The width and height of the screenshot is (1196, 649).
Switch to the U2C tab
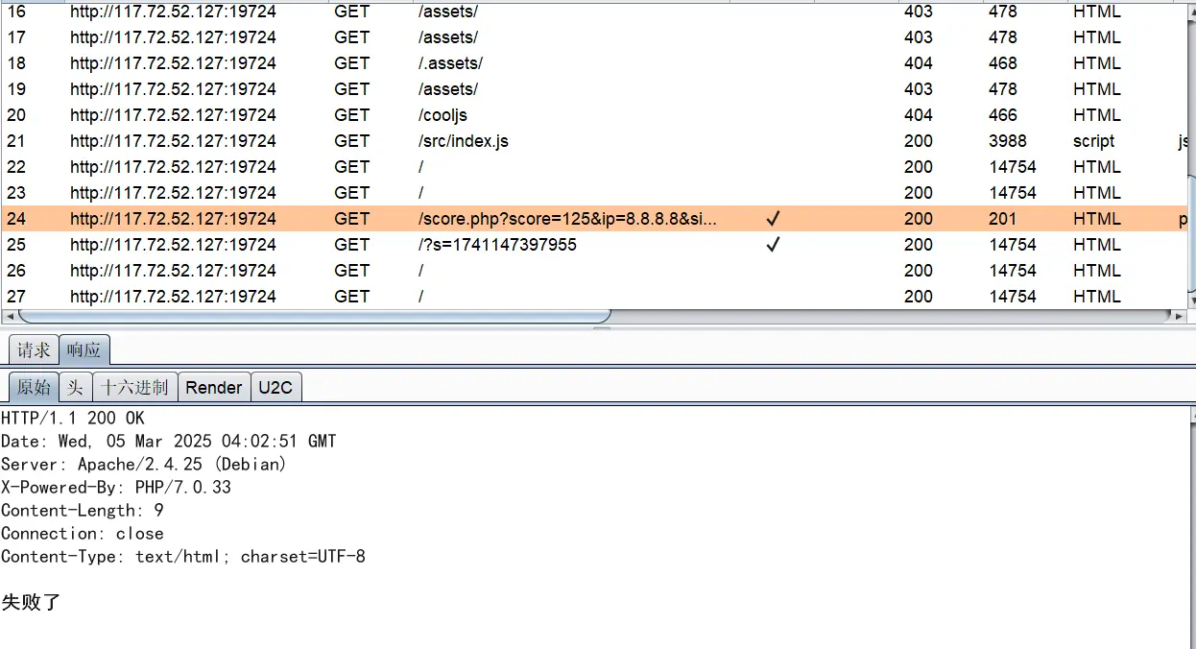pyautogui.click(x=275, y=387)
